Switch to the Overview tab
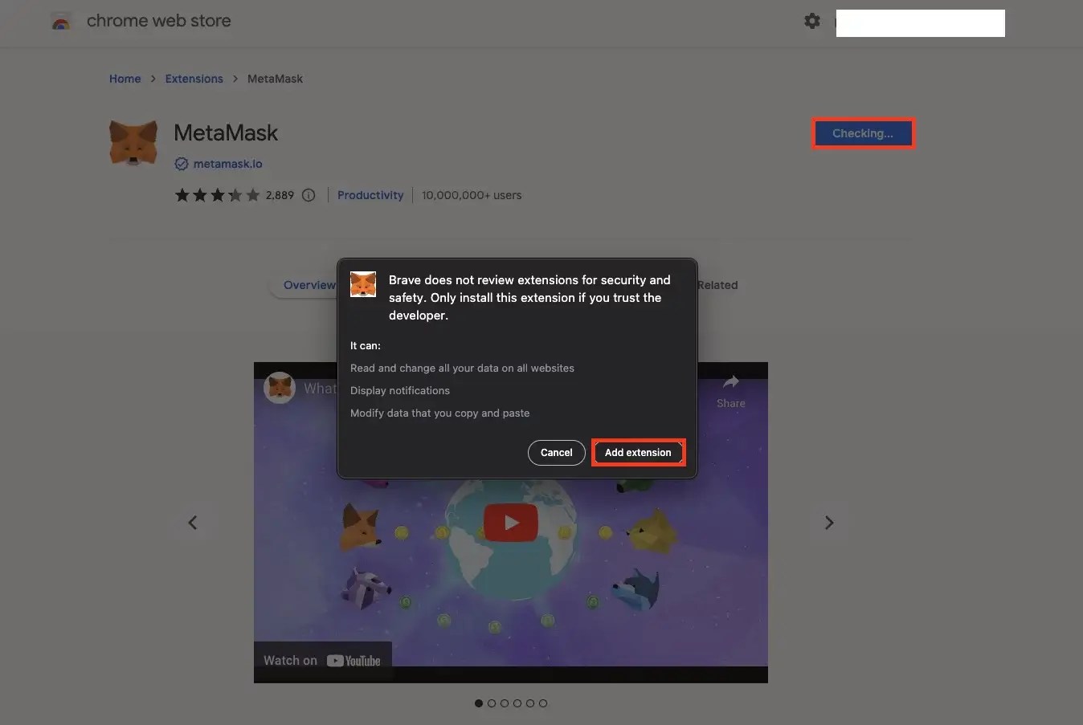The width and height of the screenshot is (1083, 725). (310, 284)
